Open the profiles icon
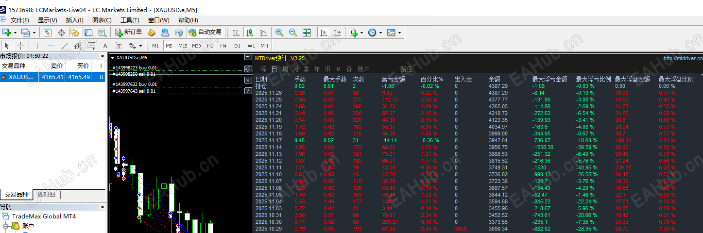This screenshot has width=703, height=233. click(x=25, y=33)
